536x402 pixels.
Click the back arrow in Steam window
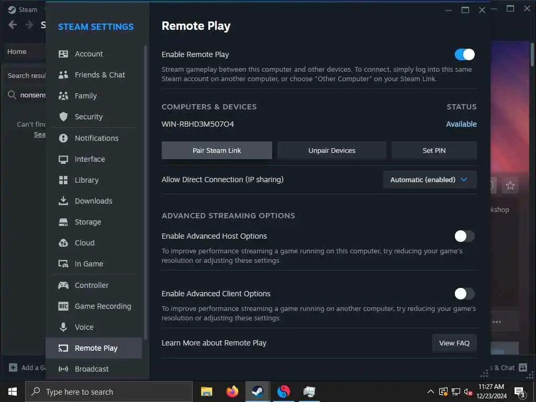13,25
